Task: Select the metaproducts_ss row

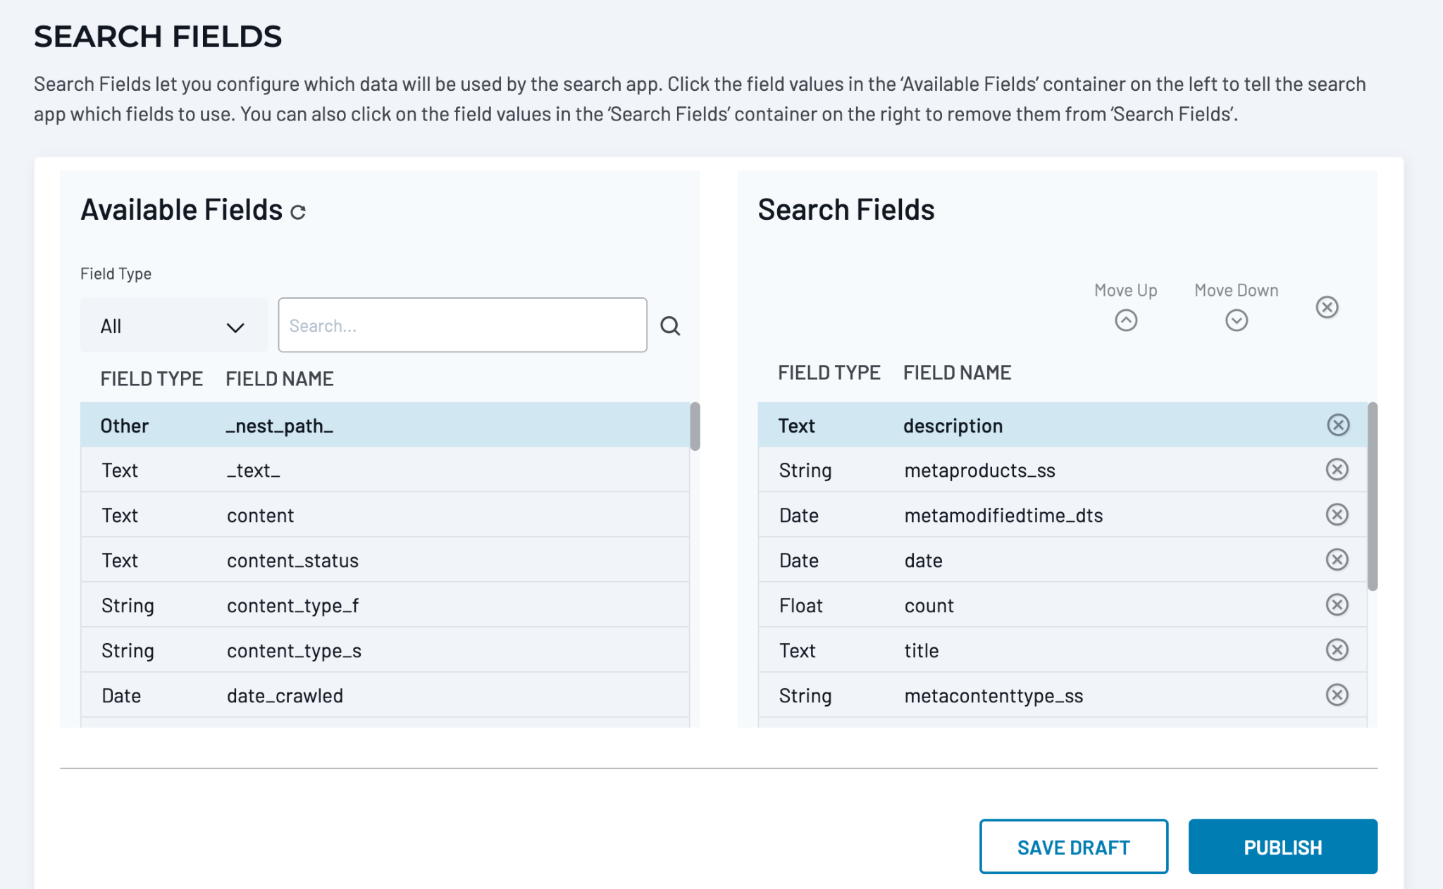Action: click(x=1063, y=470)
